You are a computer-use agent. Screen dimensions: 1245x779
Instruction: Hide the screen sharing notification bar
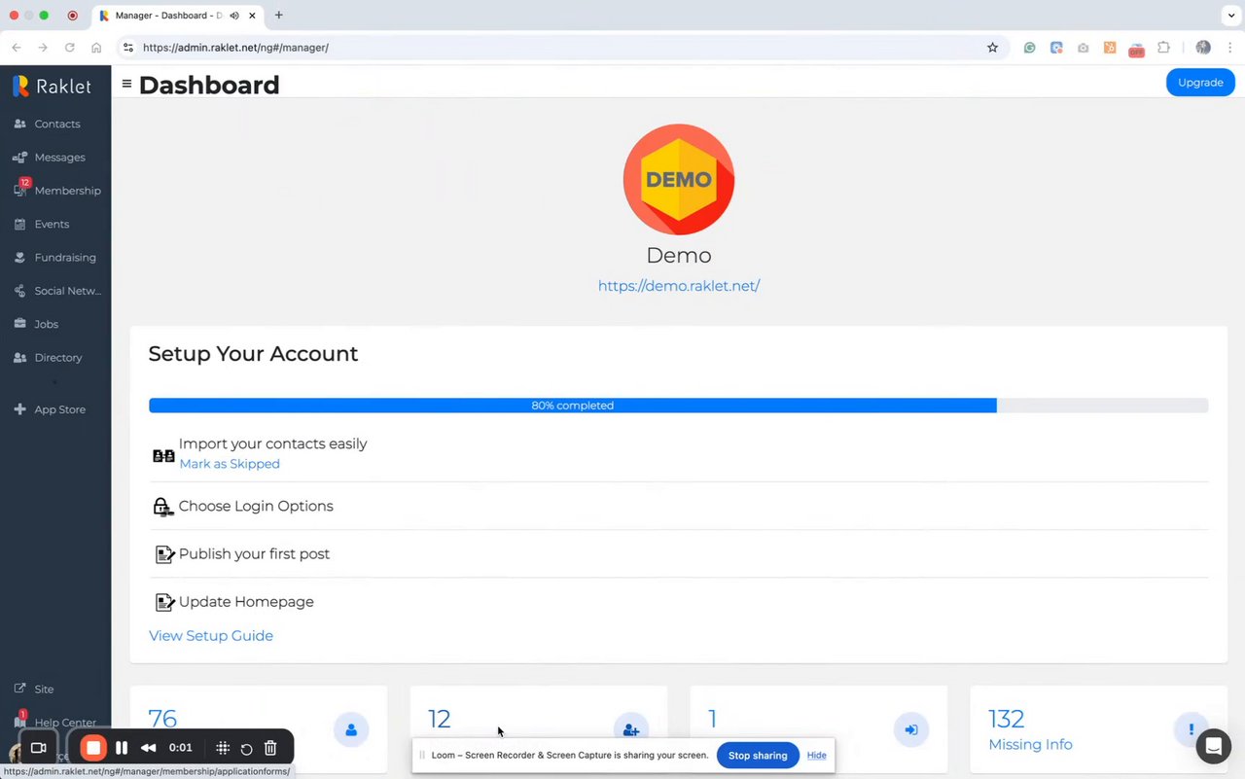point(816,756)
